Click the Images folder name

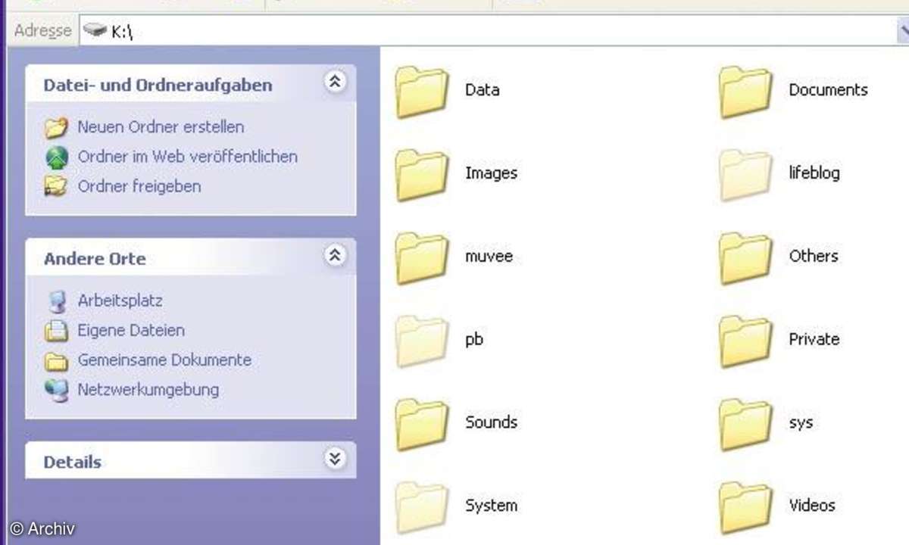[x=491, y=173]
